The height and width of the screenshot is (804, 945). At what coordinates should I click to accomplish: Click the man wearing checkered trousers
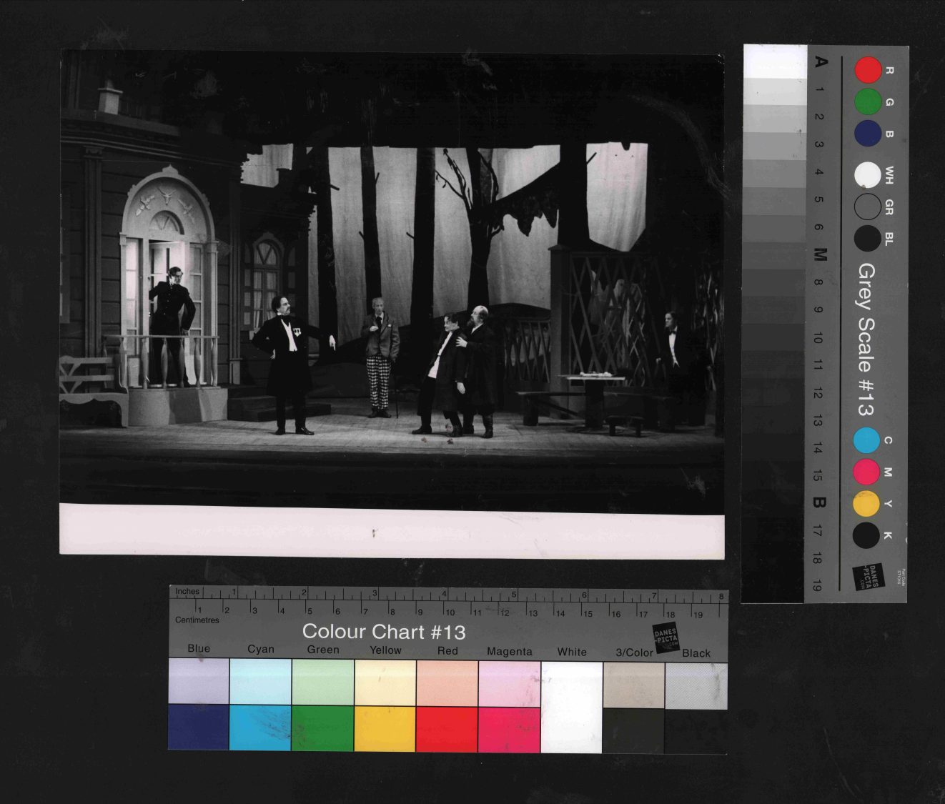[379, 357]
